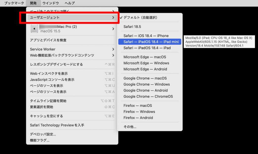Select ページのソースを表示
258x154 pixels.
tap(72, 86)
